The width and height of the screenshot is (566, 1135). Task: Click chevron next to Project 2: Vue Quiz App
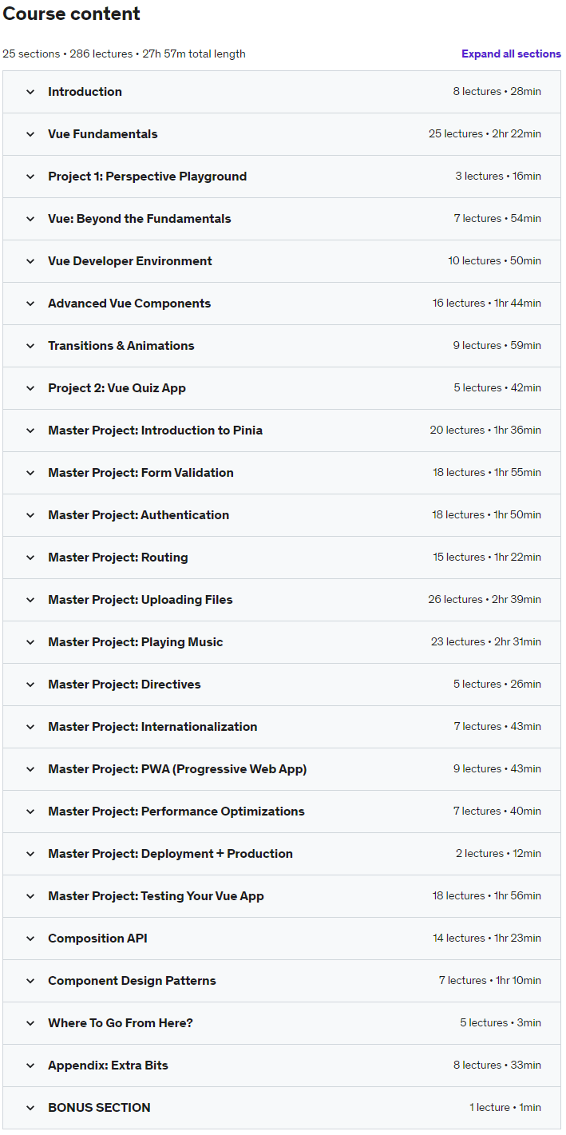pos(30,388)
